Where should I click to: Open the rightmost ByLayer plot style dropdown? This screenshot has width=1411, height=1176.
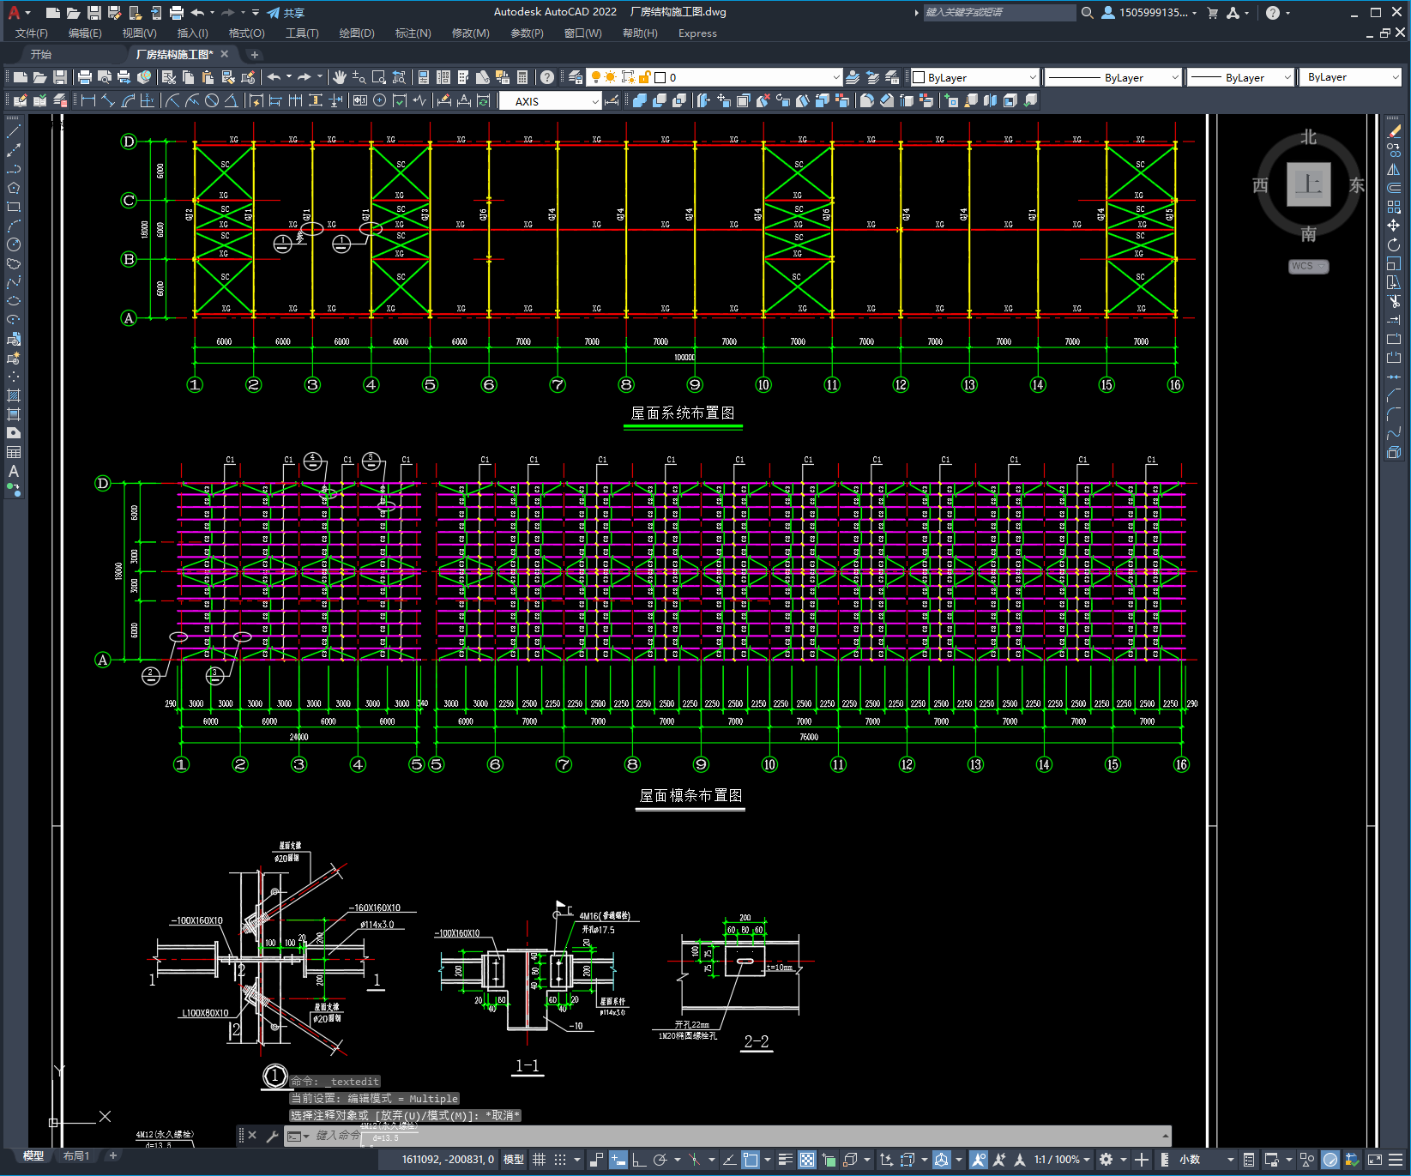1352,77
